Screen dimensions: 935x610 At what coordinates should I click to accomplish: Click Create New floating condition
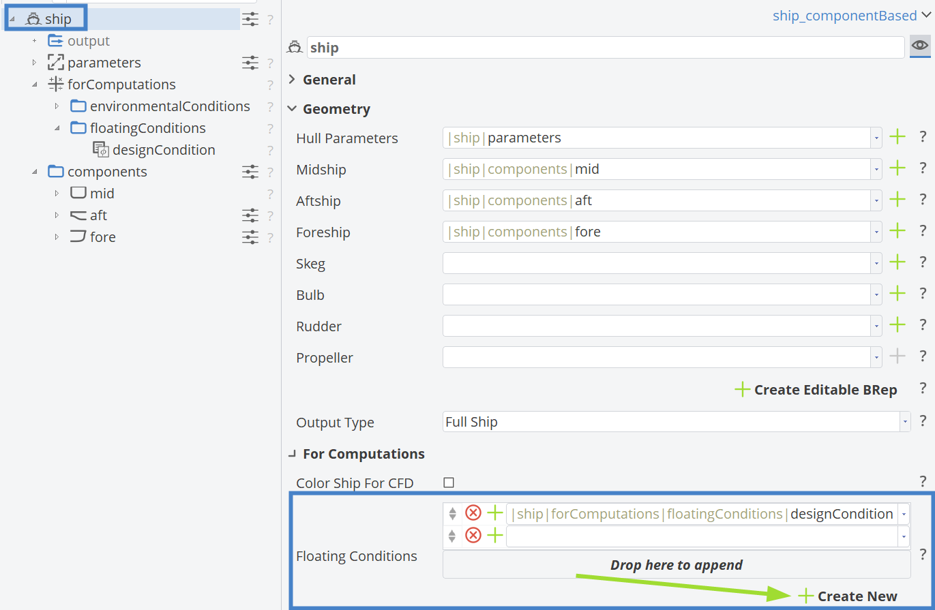848,596
